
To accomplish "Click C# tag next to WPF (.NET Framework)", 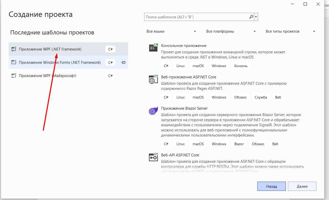I will point(110,49).
